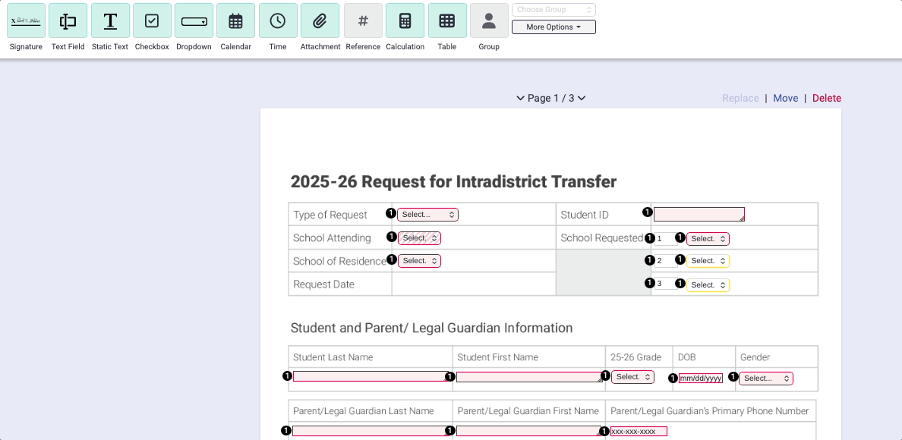
Task: Click the Move page link
Action: [x=785, y=98]
